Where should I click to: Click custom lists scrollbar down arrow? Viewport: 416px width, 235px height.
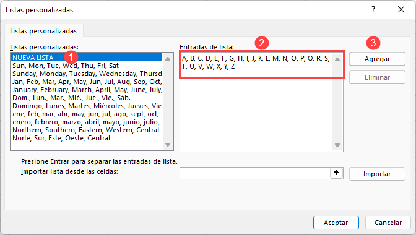(x=168, y=145)
